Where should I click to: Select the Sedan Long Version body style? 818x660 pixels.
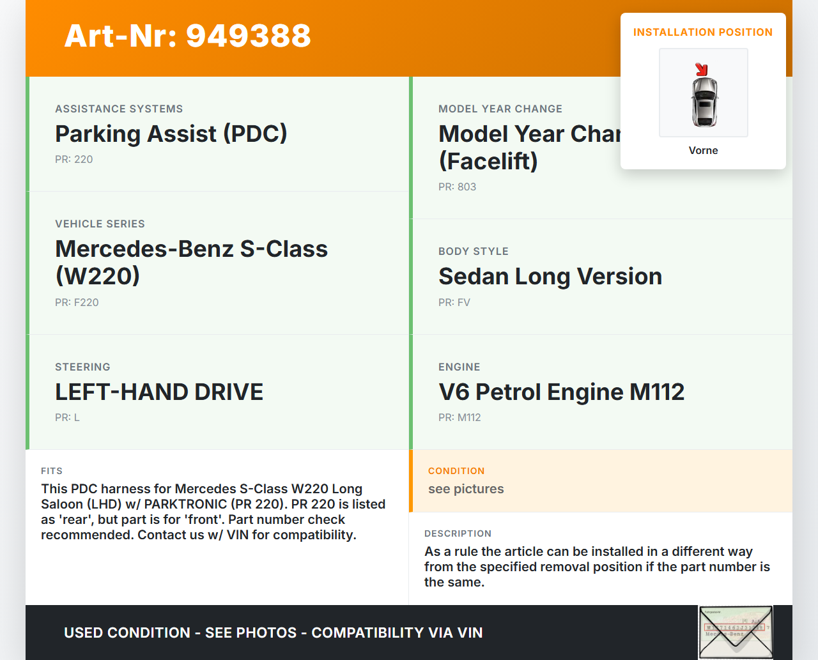[550, 277]
